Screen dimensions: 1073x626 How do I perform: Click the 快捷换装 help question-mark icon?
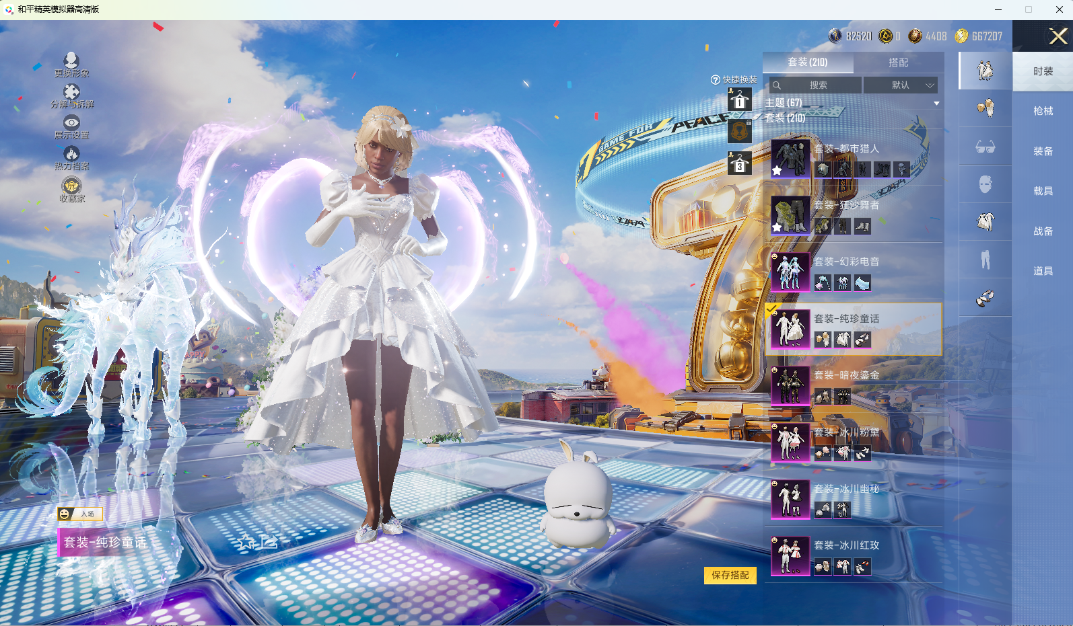pos(716,80)
